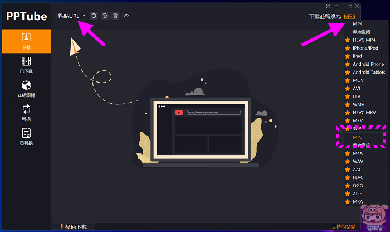
Task: Click star icon beside WAV
Action: coord(348,161)
